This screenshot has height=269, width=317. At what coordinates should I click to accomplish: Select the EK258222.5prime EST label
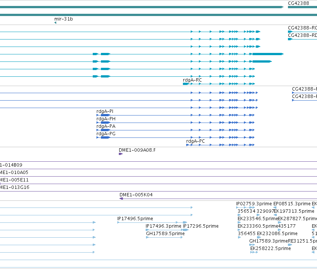[x=270, y=249]
